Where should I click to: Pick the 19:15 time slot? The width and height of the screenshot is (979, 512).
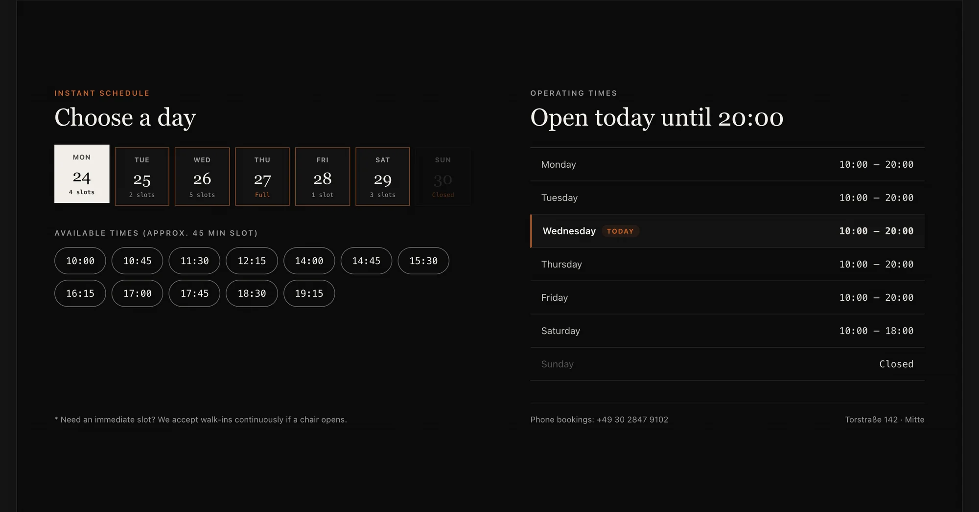tap(309, 293)
